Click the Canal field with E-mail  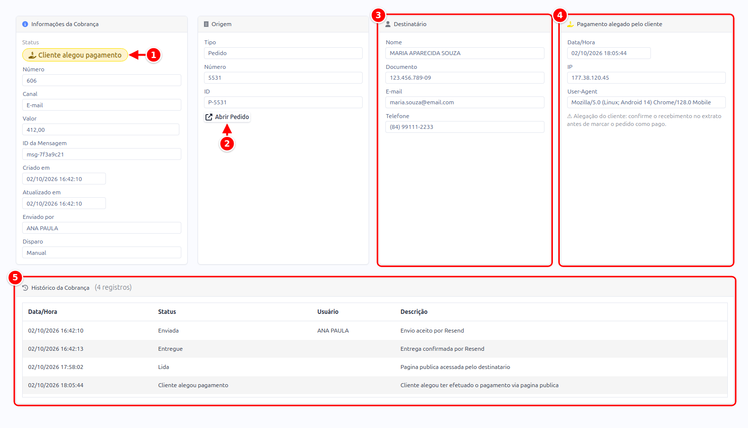(x=102, y=105)
